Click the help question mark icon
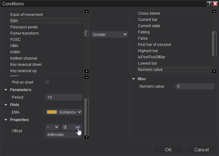Screen dimensions: 219x156 209,4
